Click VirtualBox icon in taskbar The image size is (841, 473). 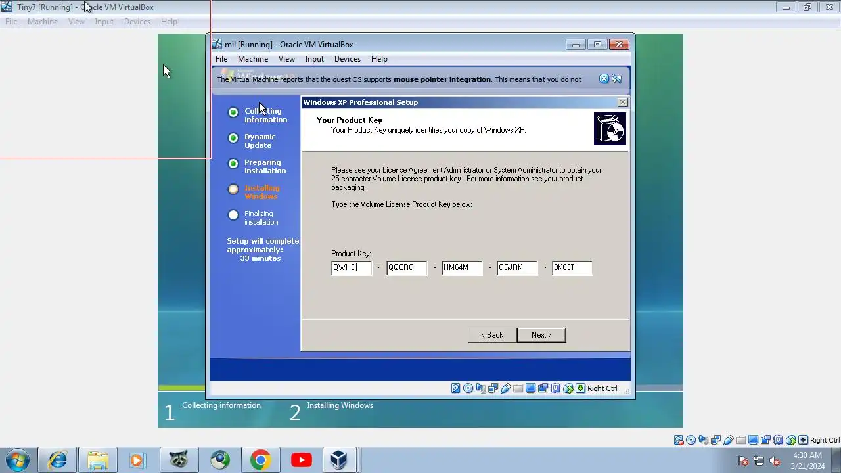pyautogui.click(x=339, y=460)
